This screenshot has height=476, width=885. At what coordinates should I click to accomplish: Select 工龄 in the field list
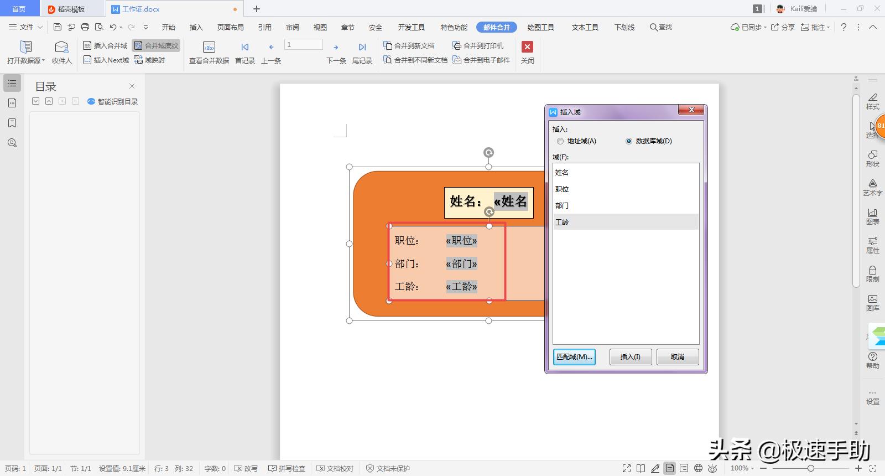click(626, 222)
